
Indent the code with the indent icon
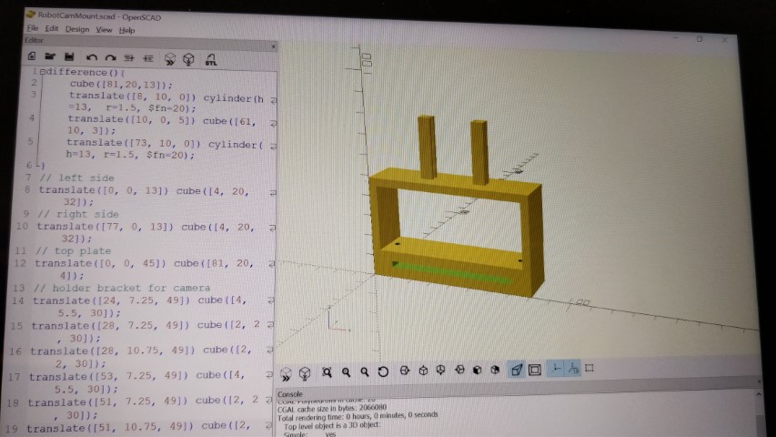129,57
